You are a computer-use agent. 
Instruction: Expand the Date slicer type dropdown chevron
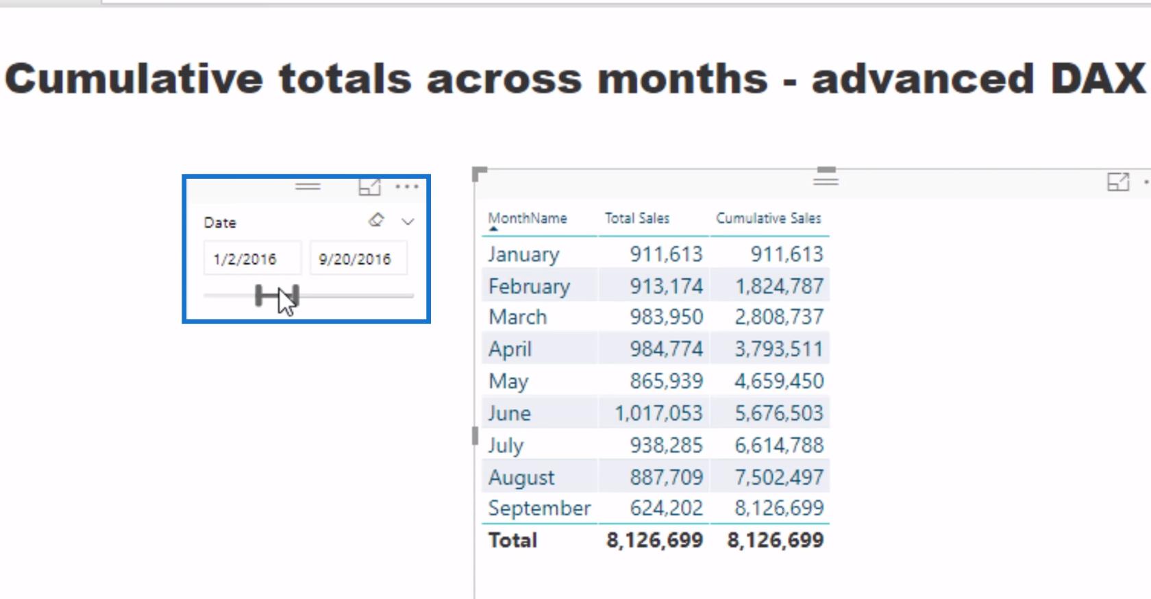click(x=408, y=221)
